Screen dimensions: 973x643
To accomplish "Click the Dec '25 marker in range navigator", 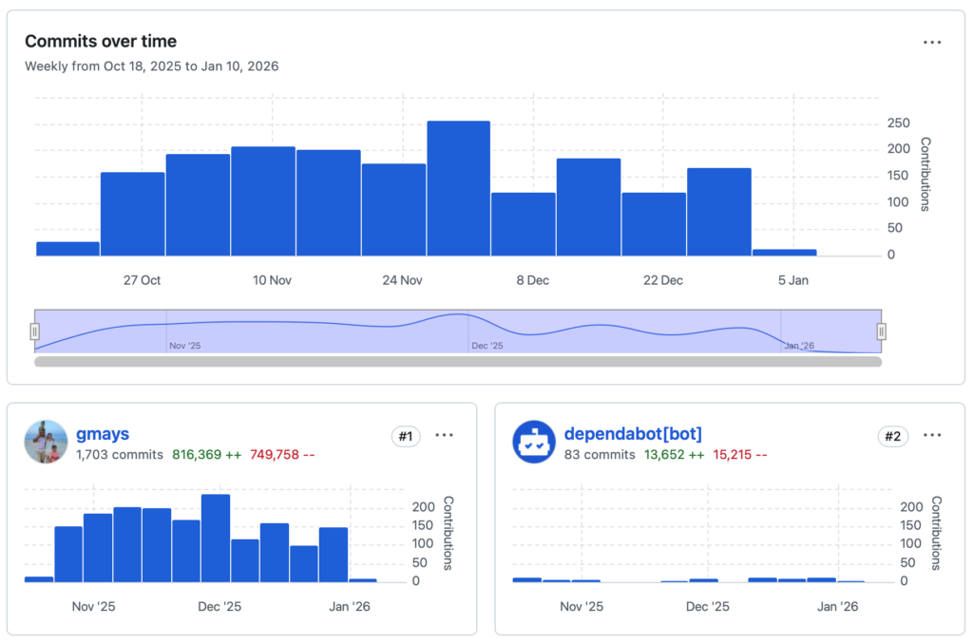I will [487, 346].
